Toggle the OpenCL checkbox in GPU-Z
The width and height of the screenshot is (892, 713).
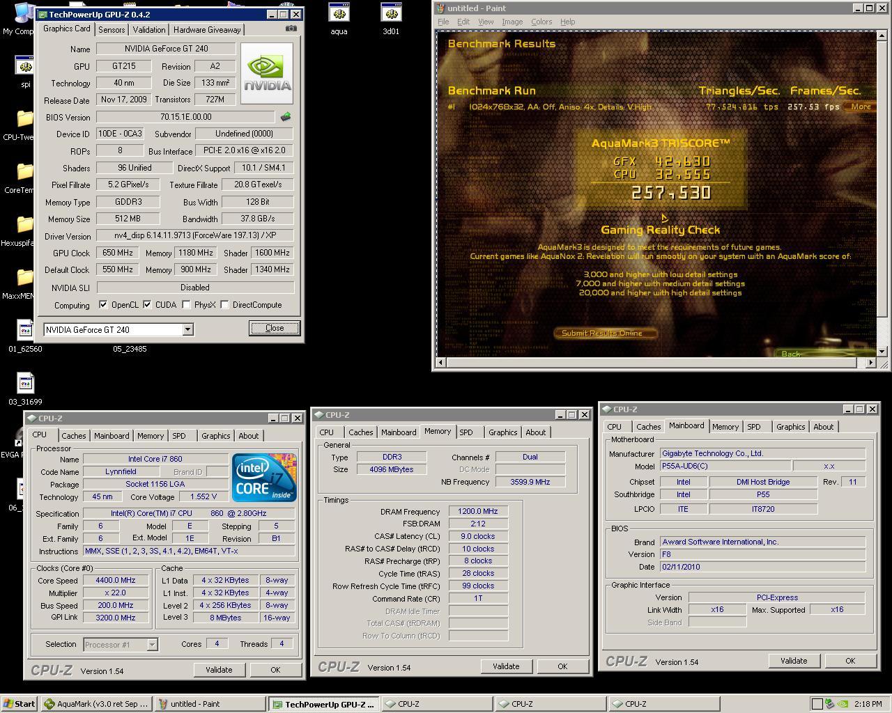point(103,304)
